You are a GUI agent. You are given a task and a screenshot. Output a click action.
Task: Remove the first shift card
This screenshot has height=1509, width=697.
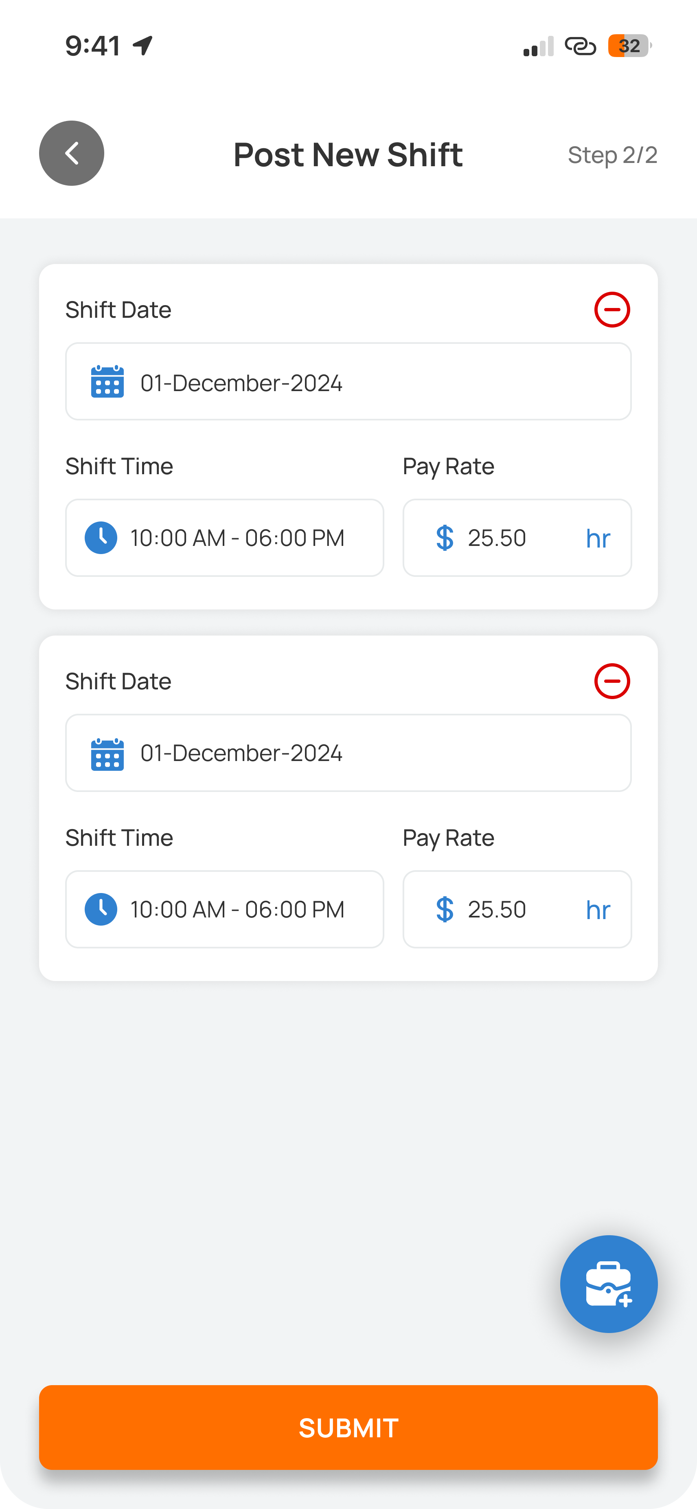[612, 309]
